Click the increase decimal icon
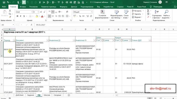 (x=87, y=16)
